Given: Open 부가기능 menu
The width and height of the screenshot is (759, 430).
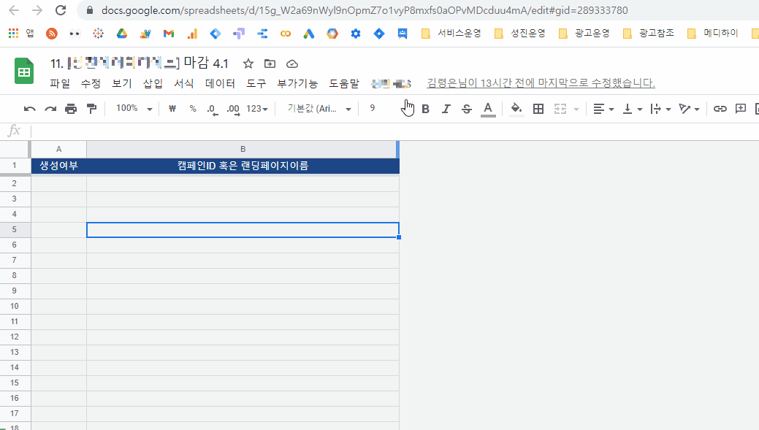Looking at the screenshot, I should [297, 83].
